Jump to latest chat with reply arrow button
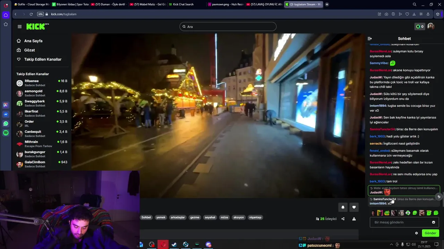 [x=438, y=197]
